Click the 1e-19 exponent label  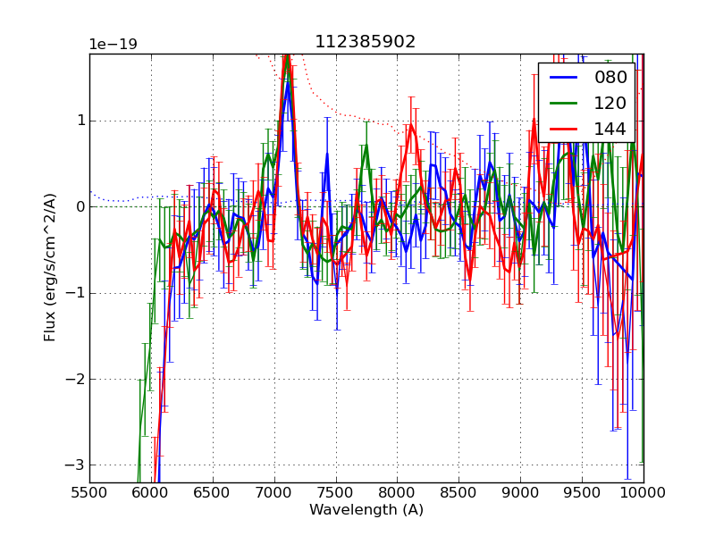tap(113, 45)
